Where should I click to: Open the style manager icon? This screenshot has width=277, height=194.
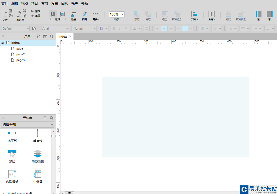coord(34,29)
